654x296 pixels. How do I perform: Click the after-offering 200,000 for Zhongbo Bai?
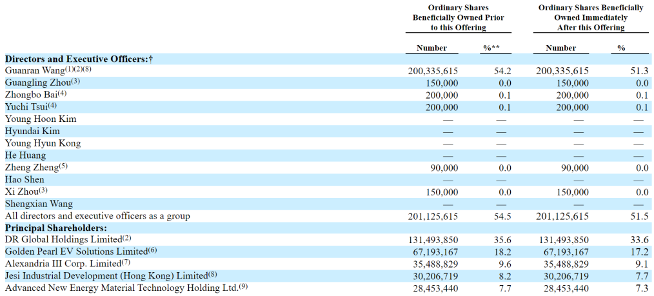click(x=572, y=95)
